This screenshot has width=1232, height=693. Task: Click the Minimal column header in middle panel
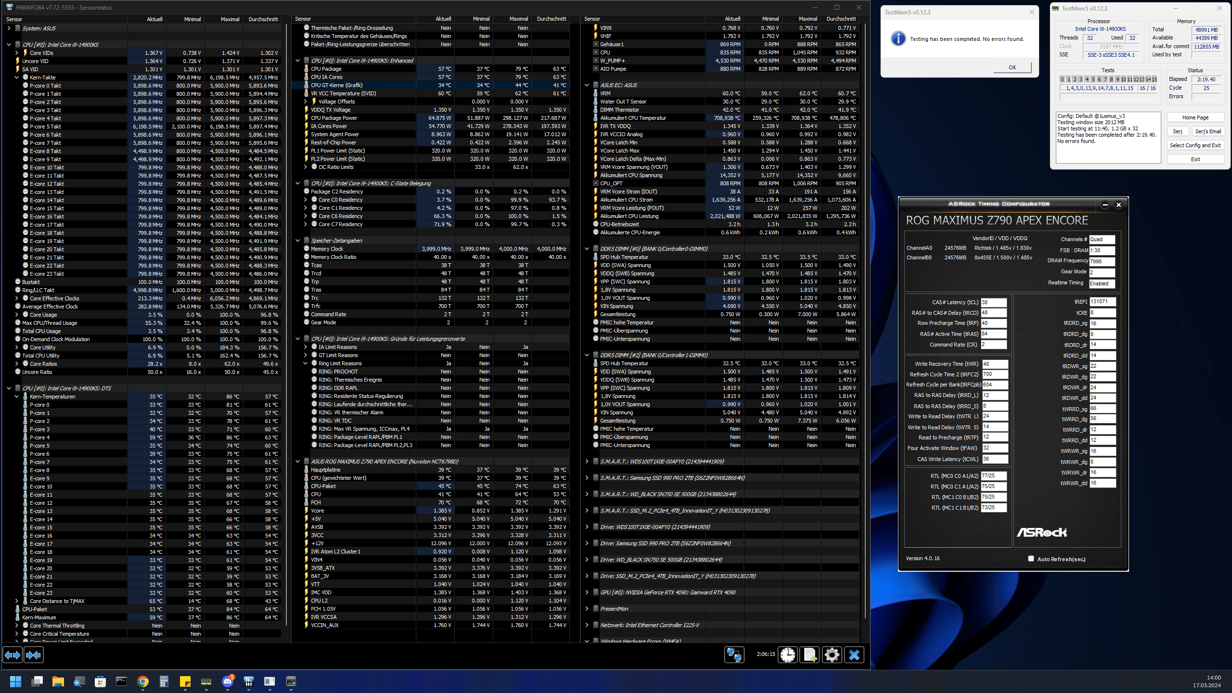click(x=474, y=19)
